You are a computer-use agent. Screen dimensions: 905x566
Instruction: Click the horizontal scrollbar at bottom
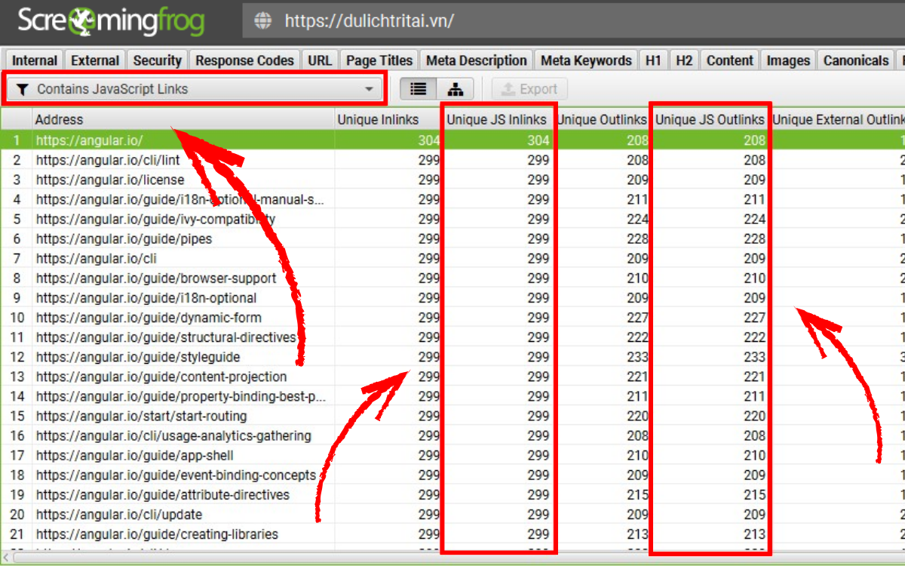[x=452, y=558]
